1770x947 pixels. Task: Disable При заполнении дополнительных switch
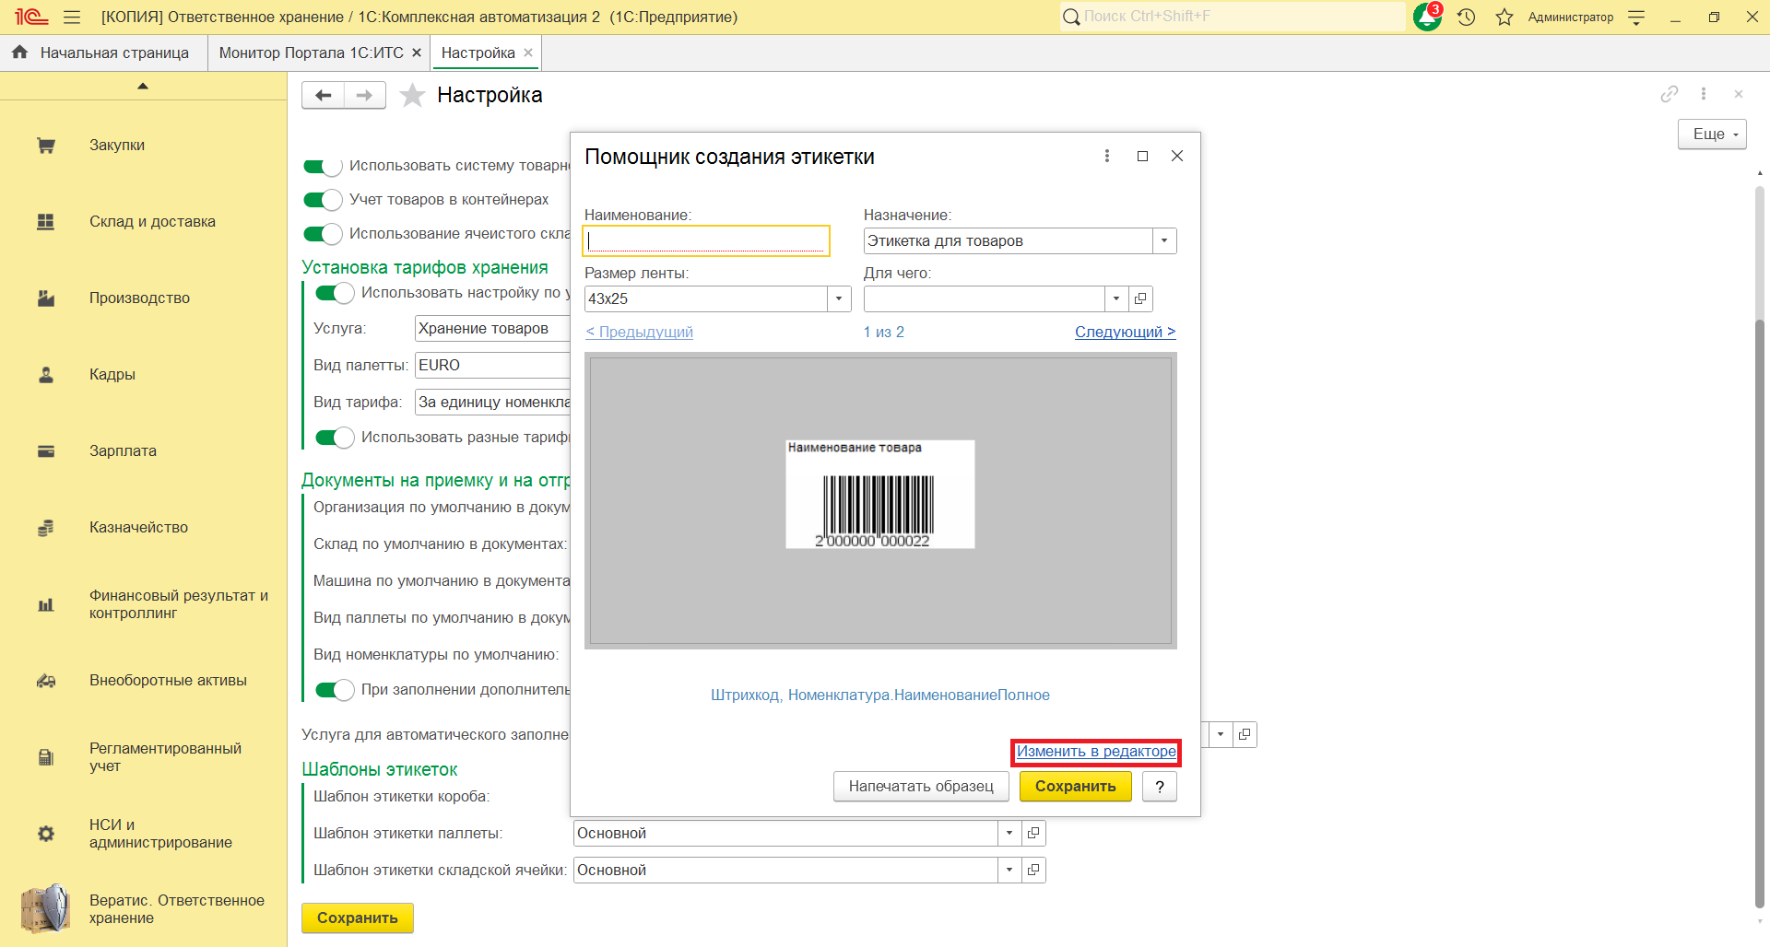(335, 690)
